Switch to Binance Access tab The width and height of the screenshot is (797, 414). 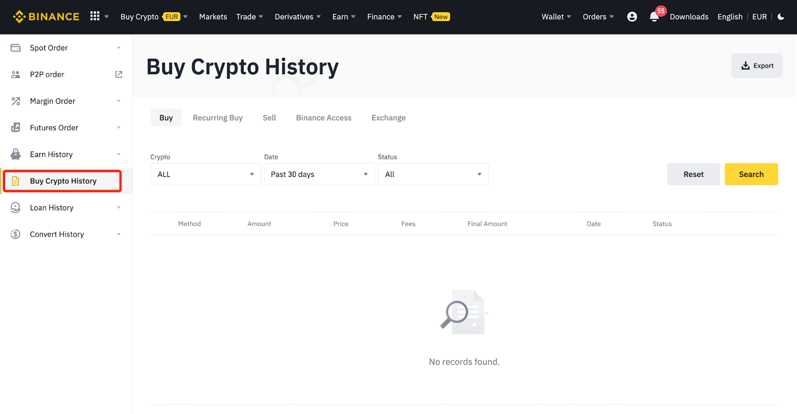[x=324, y=118]
